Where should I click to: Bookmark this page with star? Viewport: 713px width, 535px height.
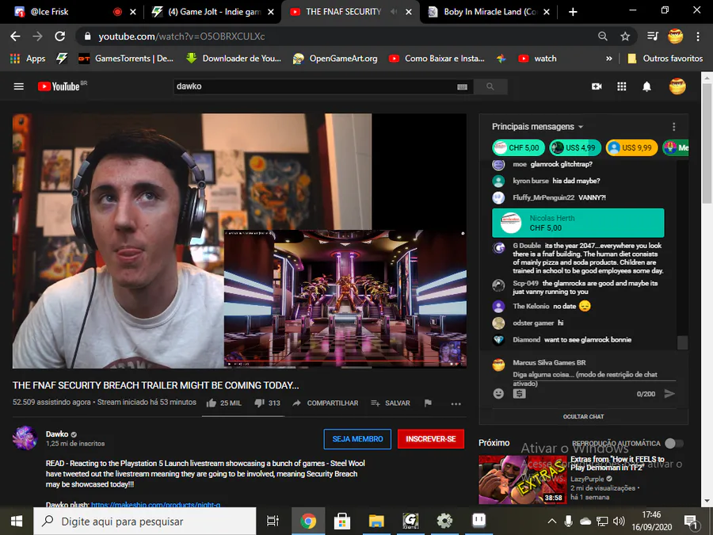[x=625, y=36]
